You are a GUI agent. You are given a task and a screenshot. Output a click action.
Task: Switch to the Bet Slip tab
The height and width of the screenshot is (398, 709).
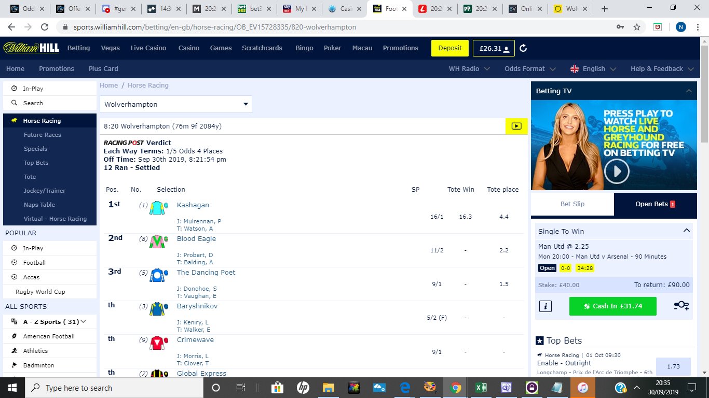572,204
